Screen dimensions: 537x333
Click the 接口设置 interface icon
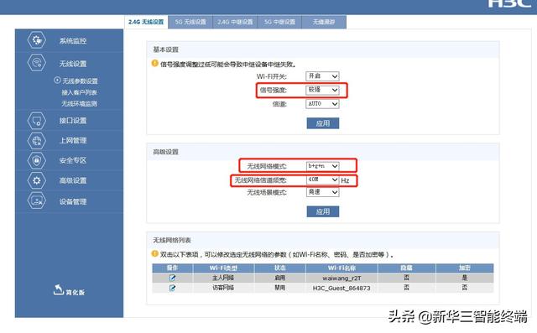36,121
